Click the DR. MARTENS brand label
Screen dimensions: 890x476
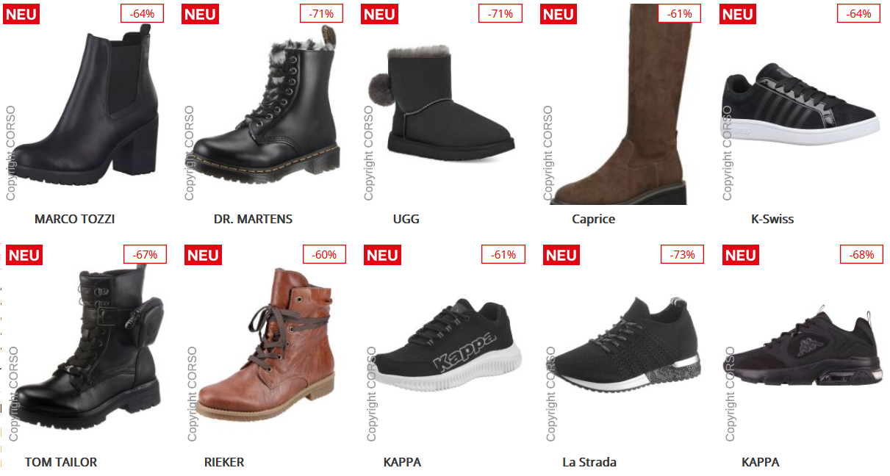[x=253, y=219]
